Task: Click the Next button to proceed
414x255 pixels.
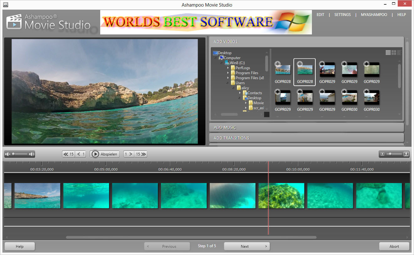Action: (247, 246)
